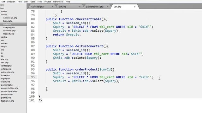Open the Selection menu
Screen dimensions: 202x113
click(x=11, y=2)
